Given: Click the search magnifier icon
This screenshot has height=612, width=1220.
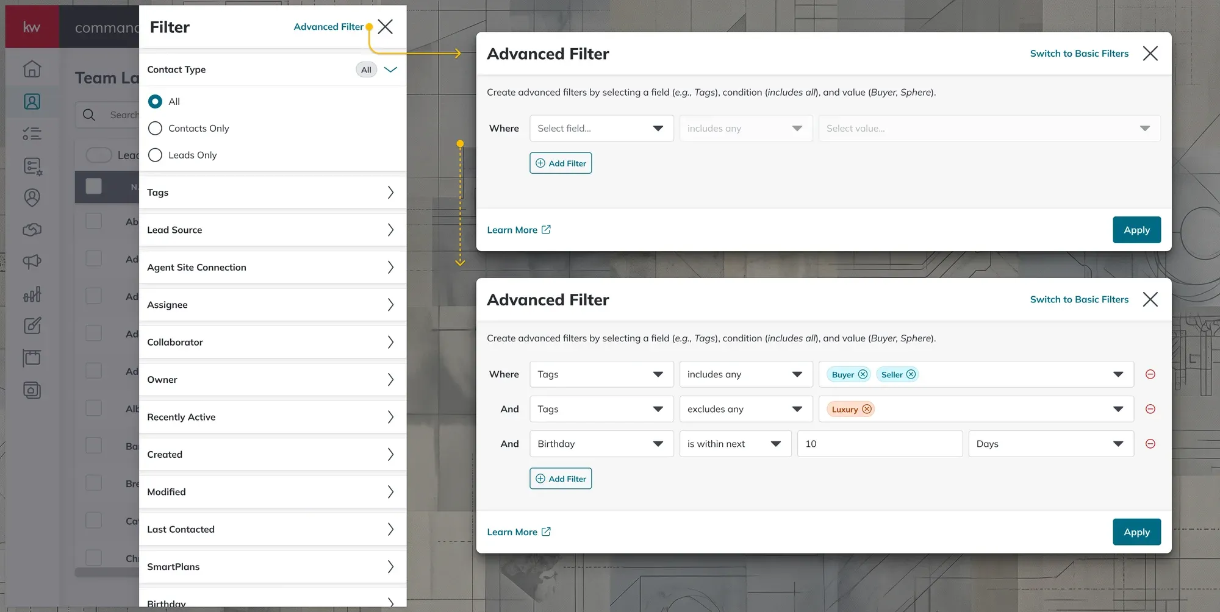Looking at the screenshot, I should [x=89, y=115].
